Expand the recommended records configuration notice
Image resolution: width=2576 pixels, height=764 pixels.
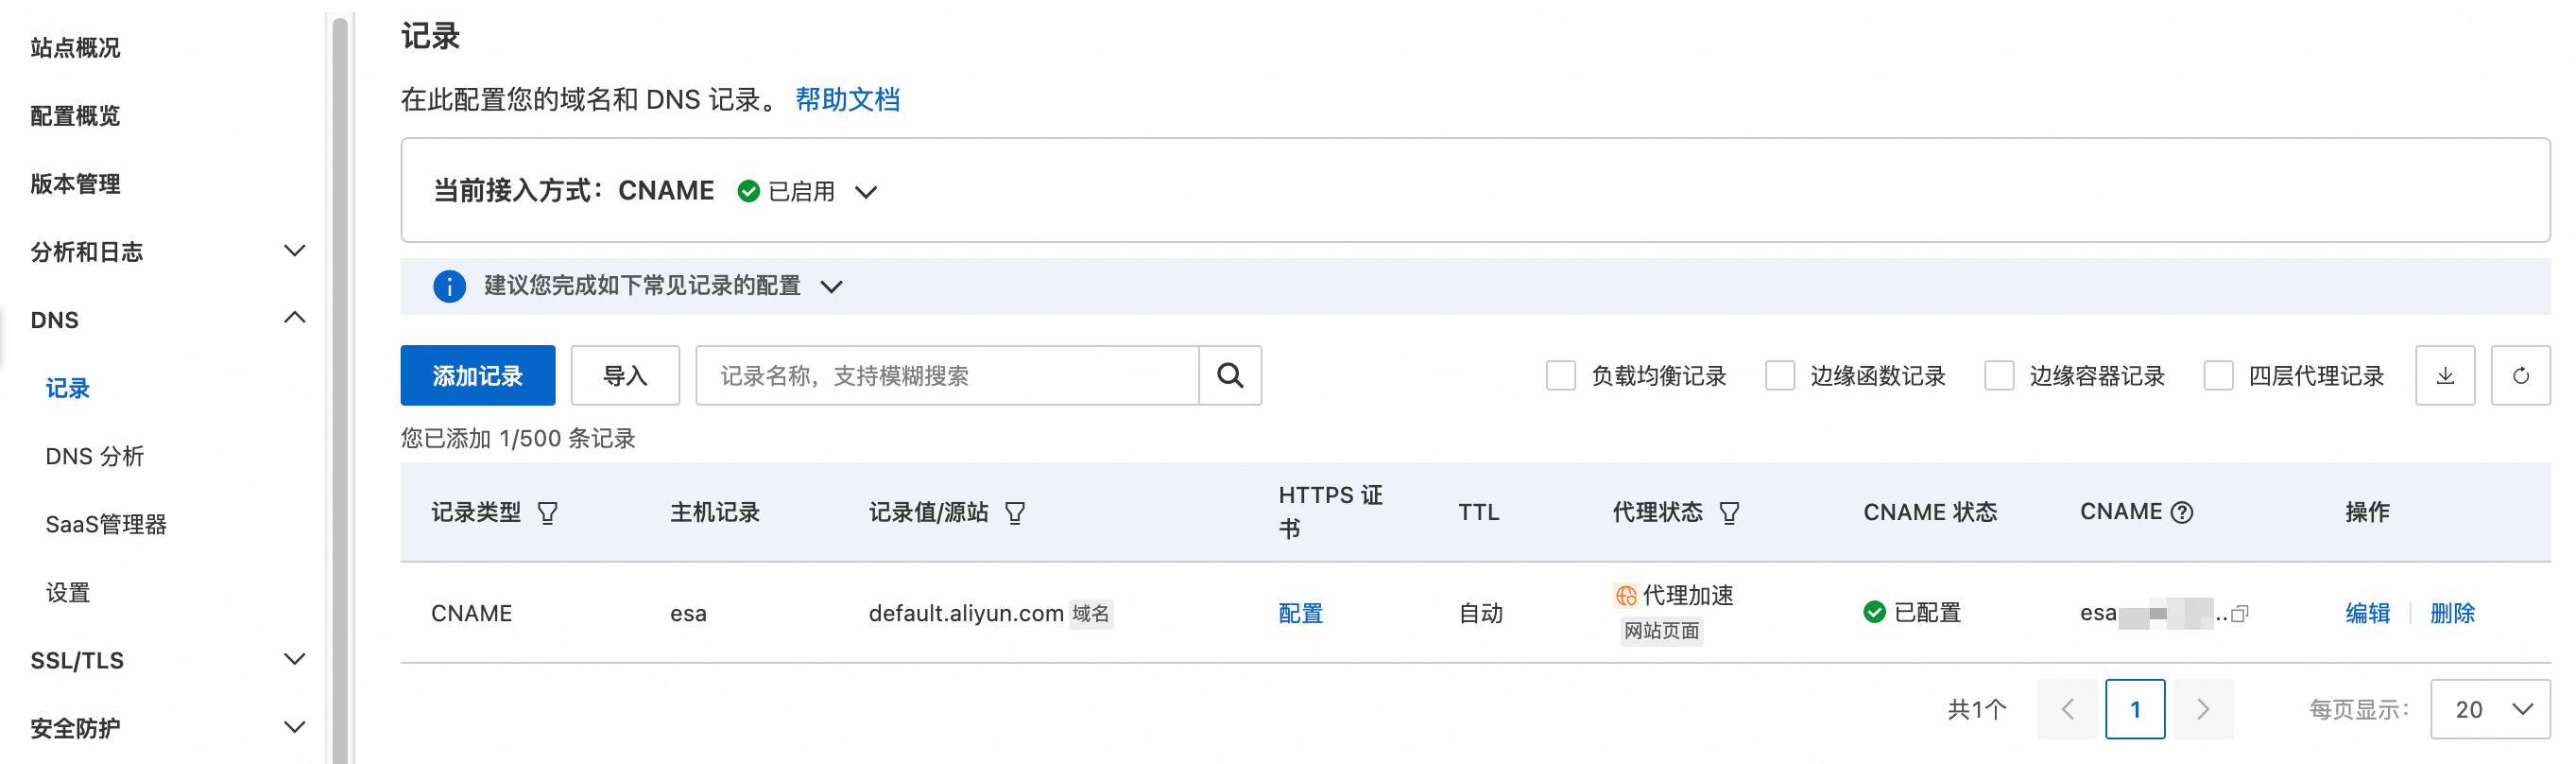click(831, 287)
